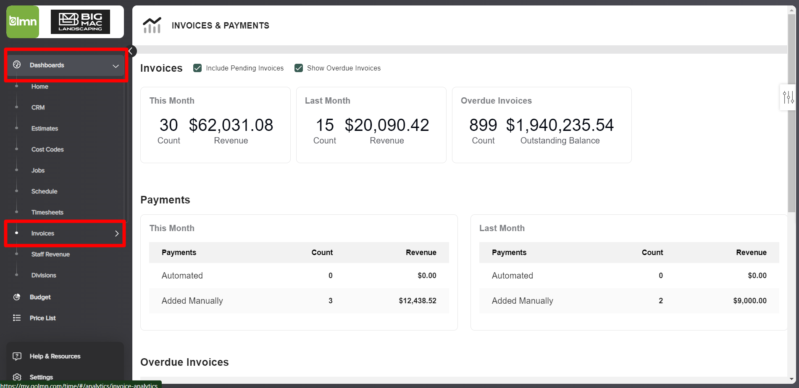Click the This Month invoice count 30
Viewport: 799px width, 388px height.
point(168,125)
